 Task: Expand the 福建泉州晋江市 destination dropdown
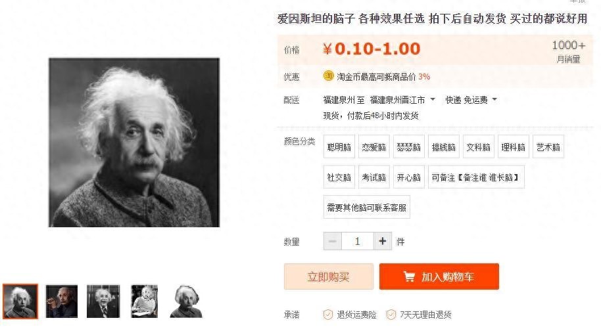(402, 100)
